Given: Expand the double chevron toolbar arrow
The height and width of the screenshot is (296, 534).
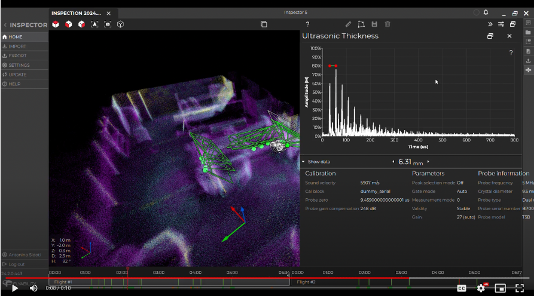Looking at the screenshot, I should (x=490, y=24).
